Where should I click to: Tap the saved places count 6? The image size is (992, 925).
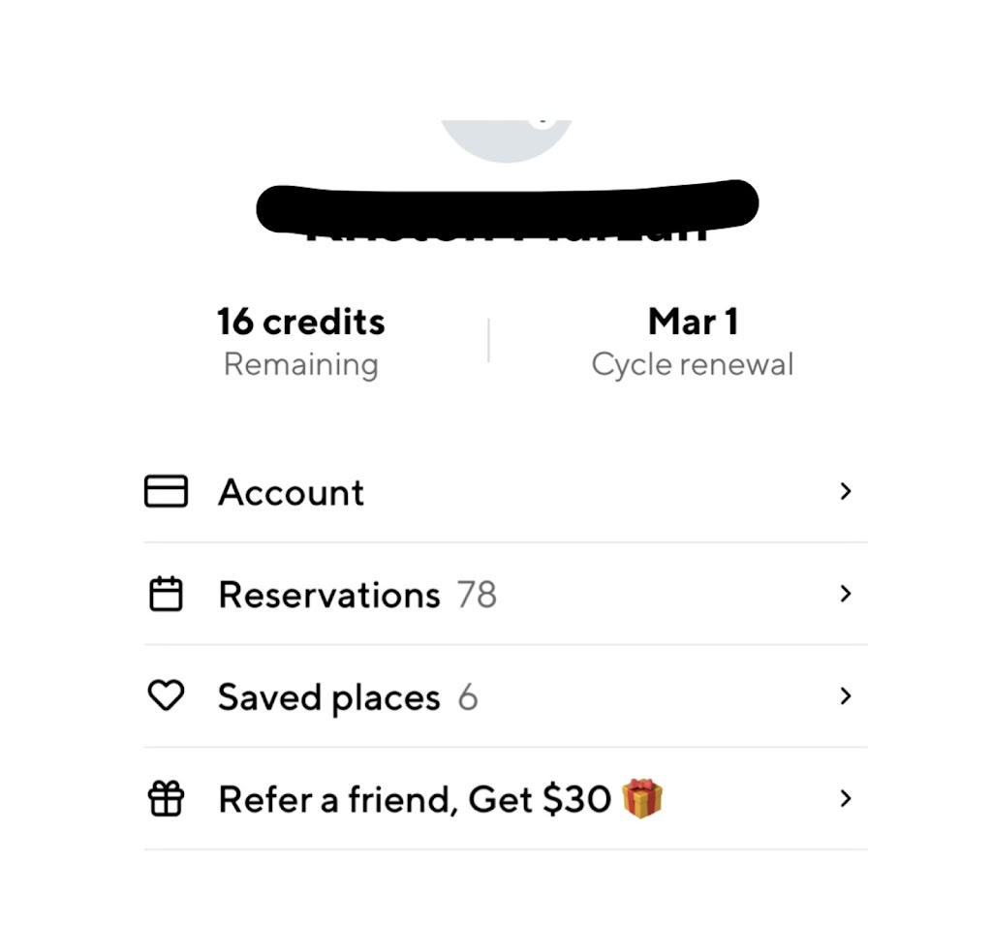[468, 697]
